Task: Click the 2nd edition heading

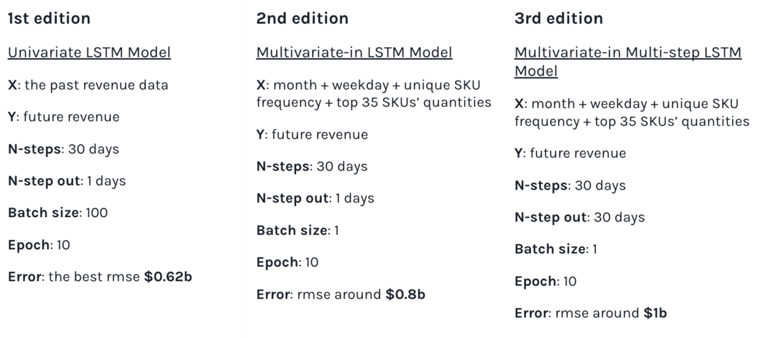Action: [x=302, y=19]
